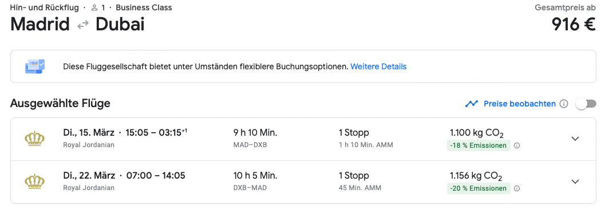Select the Di., 22. März 07:00 flight row
Screen dimensions: 601x209
click(x=303, y=182)
